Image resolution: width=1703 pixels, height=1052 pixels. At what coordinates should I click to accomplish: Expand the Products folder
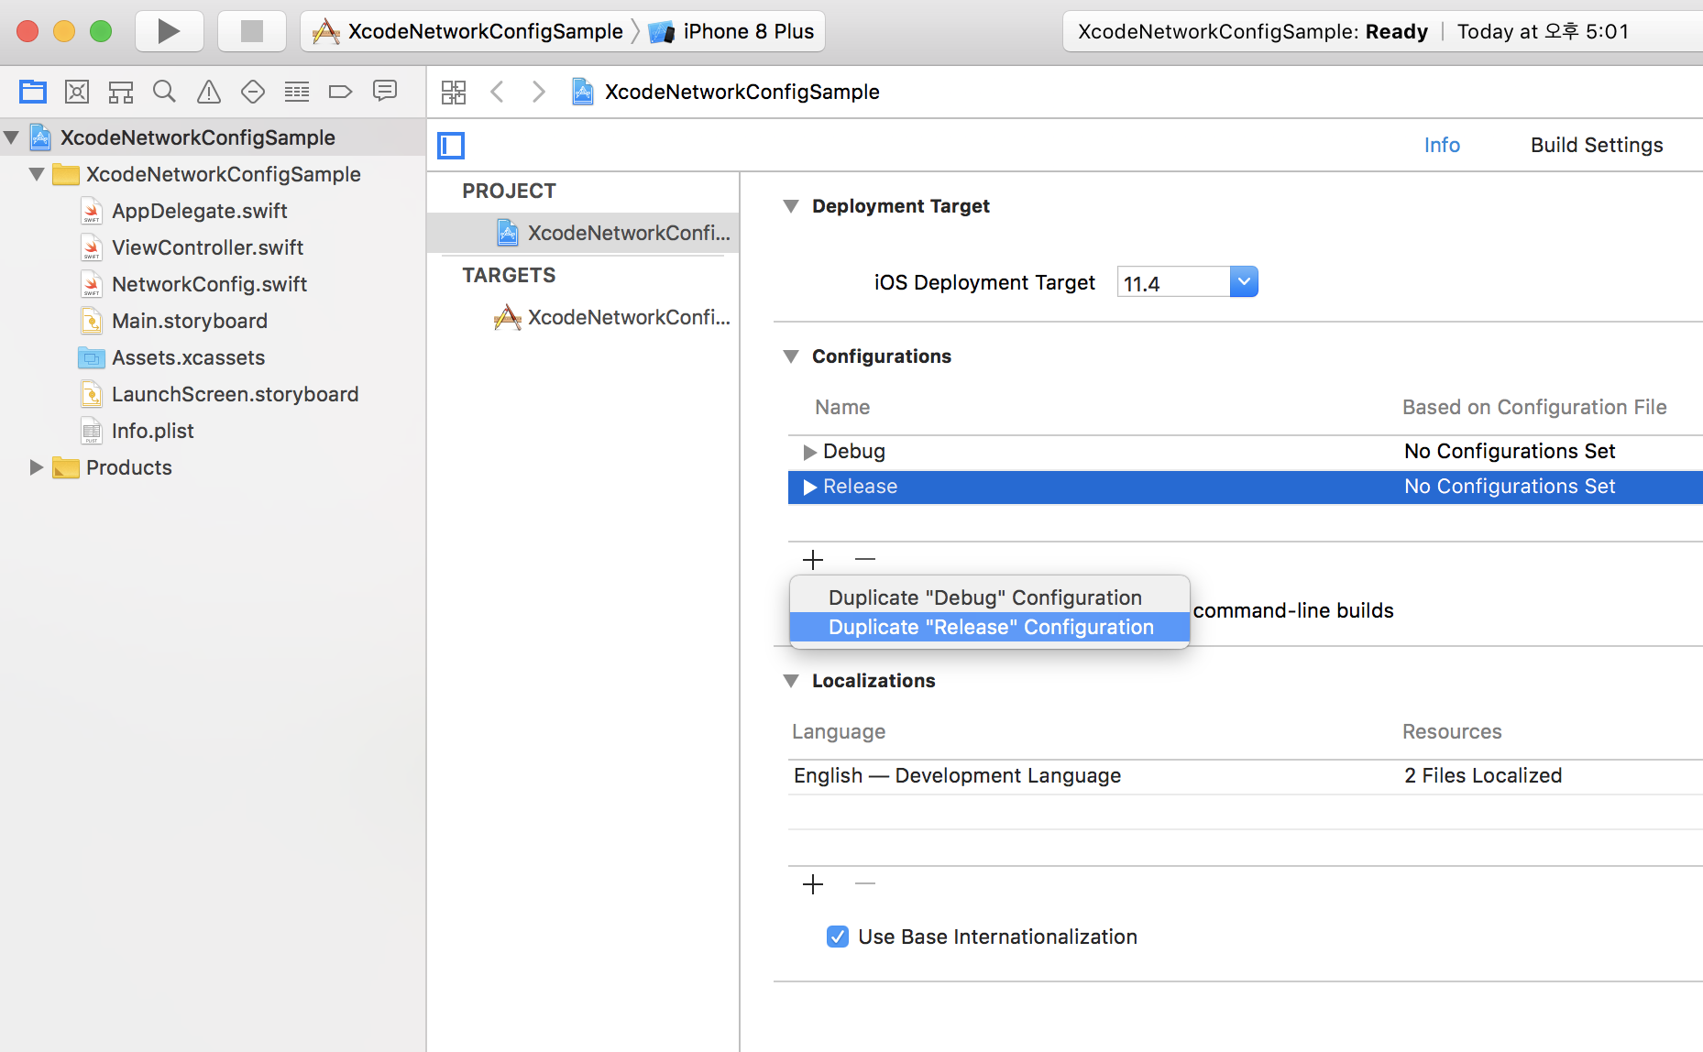[x=37, y=467]
